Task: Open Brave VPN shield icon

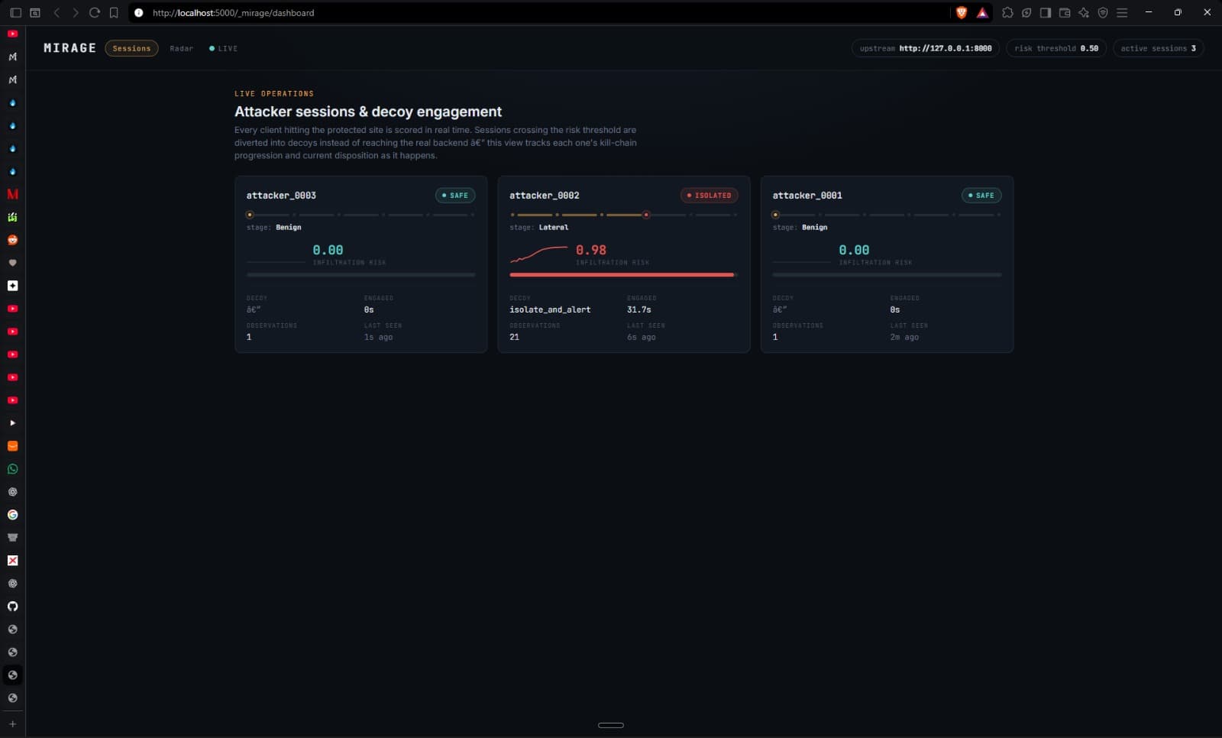Action: (x=1103, y=13)
